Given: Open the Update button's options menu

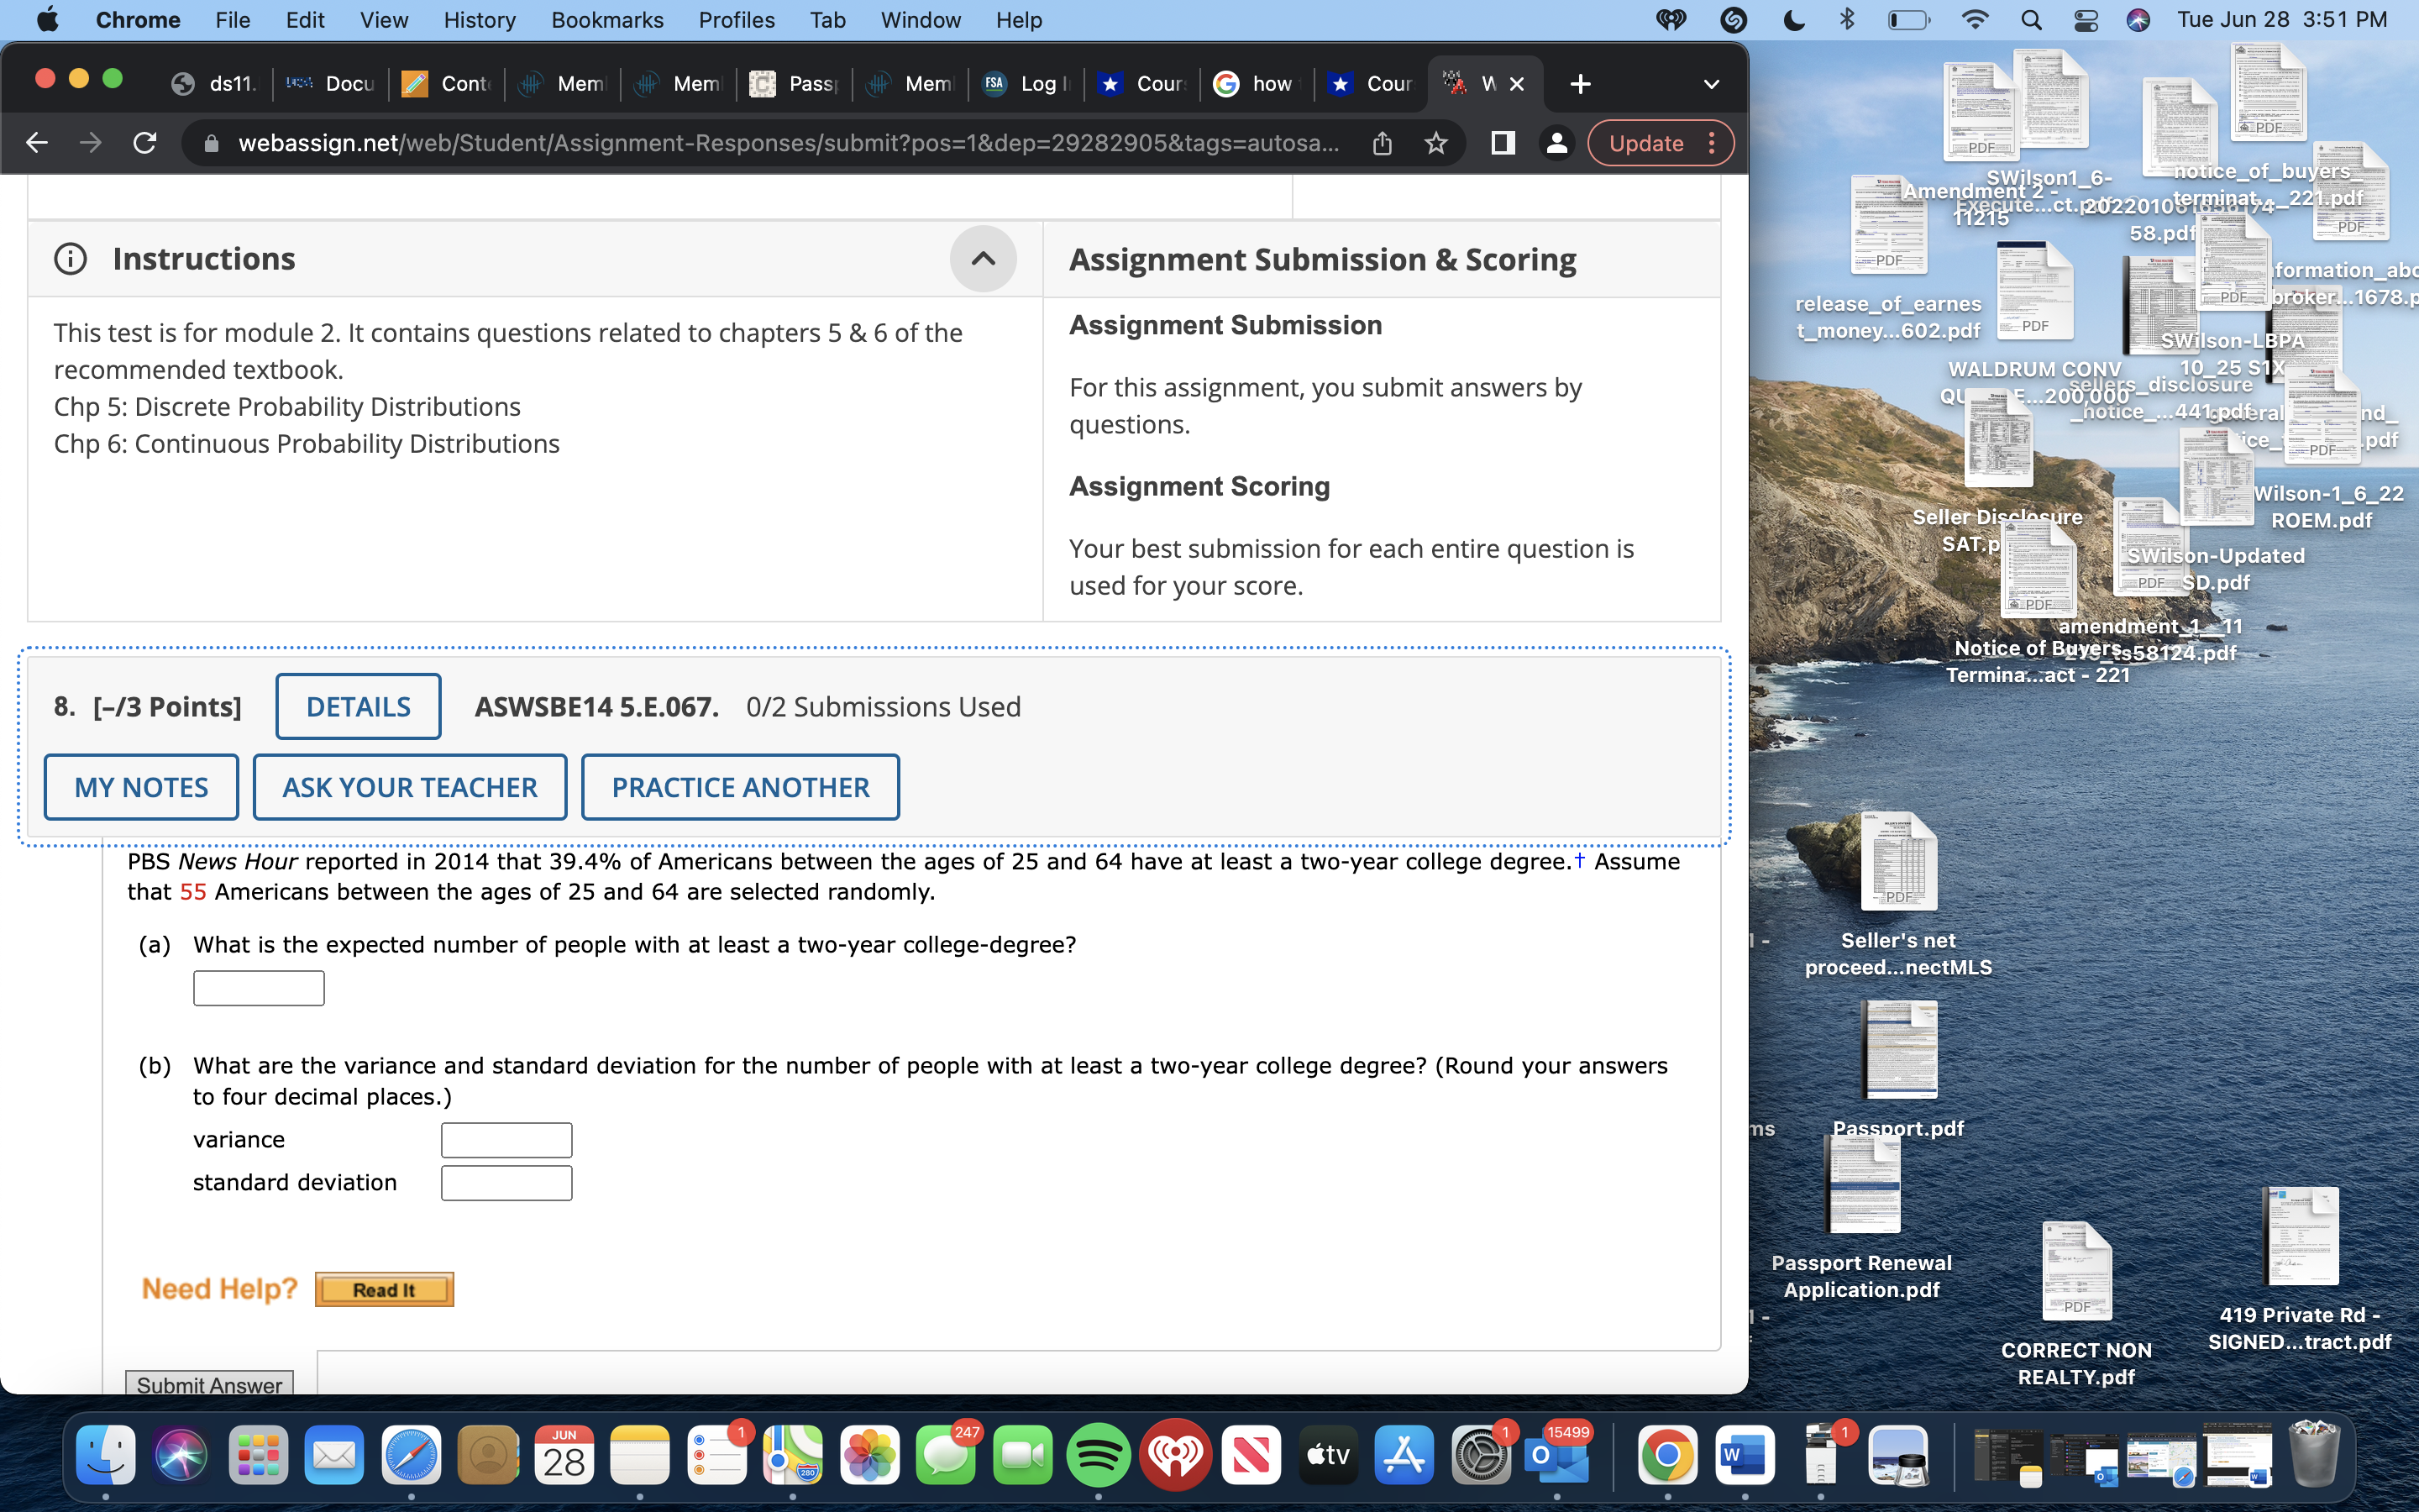Looking at the screenshot, I should [x=1713, y=143].
